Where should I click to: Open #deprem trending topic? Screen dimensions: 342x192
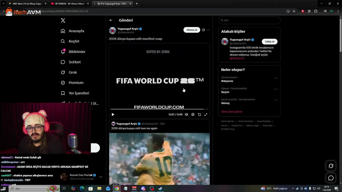click(x=227, y=81)
